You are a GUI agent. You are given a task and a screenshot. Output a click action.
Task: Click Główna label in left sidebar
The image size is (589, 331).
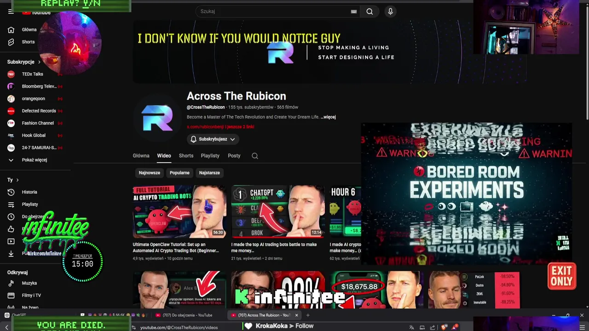click(29, 30)
